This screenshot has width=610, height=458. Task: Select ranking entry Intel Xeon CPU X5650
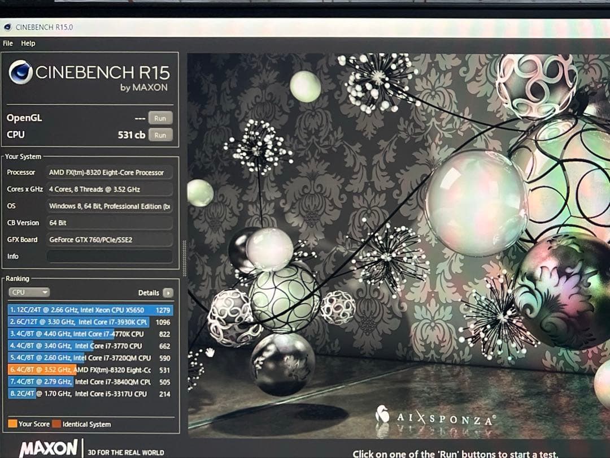90,310
